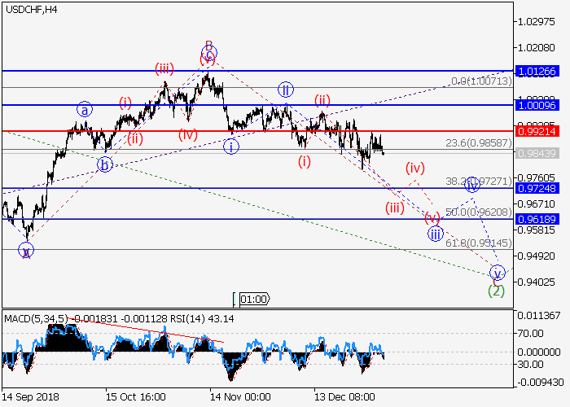The height and width of the screenshot is (407, 570).
Task: Click the blue circled 'iv' wave label
Action: [x=472, y=185]
